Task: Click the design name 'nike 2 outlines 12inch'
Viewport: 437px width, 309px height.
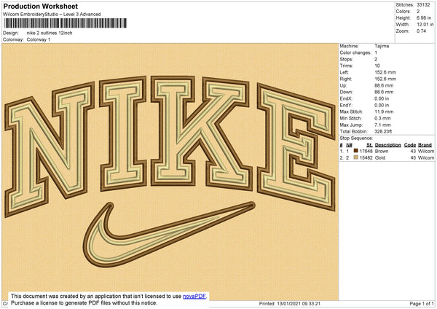Action: coord(50,33)
